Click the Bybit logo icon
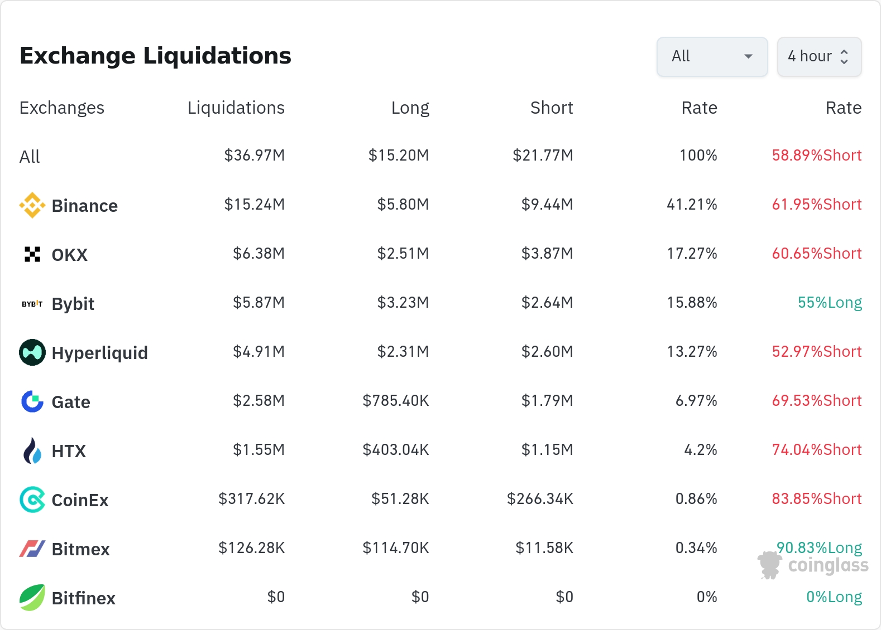The height and width of the screenshot is (630, 881). (x=32, y=304)
